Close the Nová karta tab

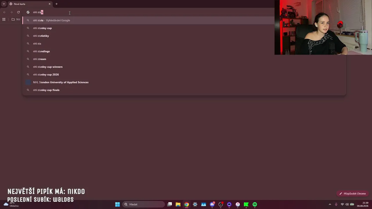tap(49, 4)
